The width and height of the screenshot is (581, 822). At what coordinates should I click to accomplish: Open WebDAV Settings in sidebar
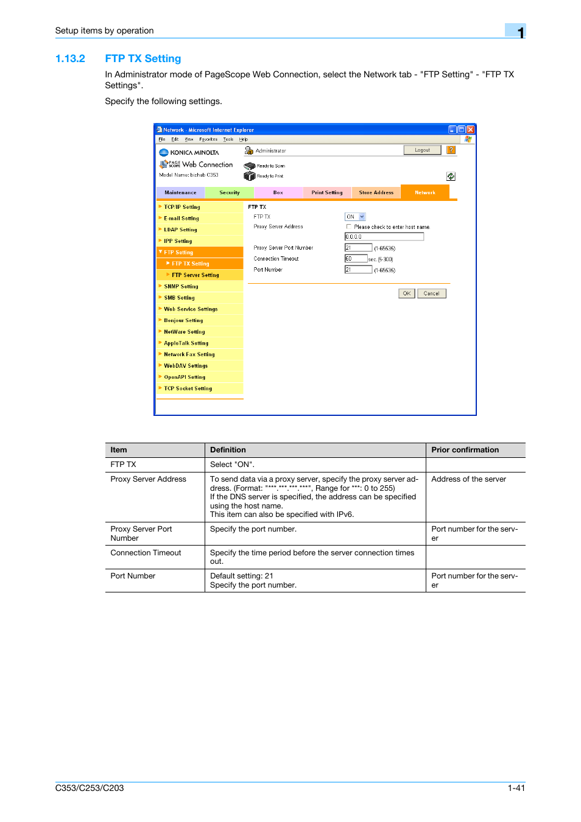(x=200, y=366)
